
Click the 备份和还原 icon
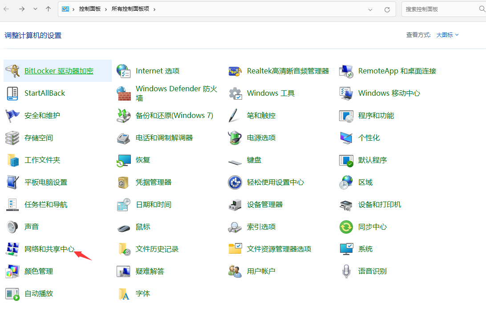124,116
